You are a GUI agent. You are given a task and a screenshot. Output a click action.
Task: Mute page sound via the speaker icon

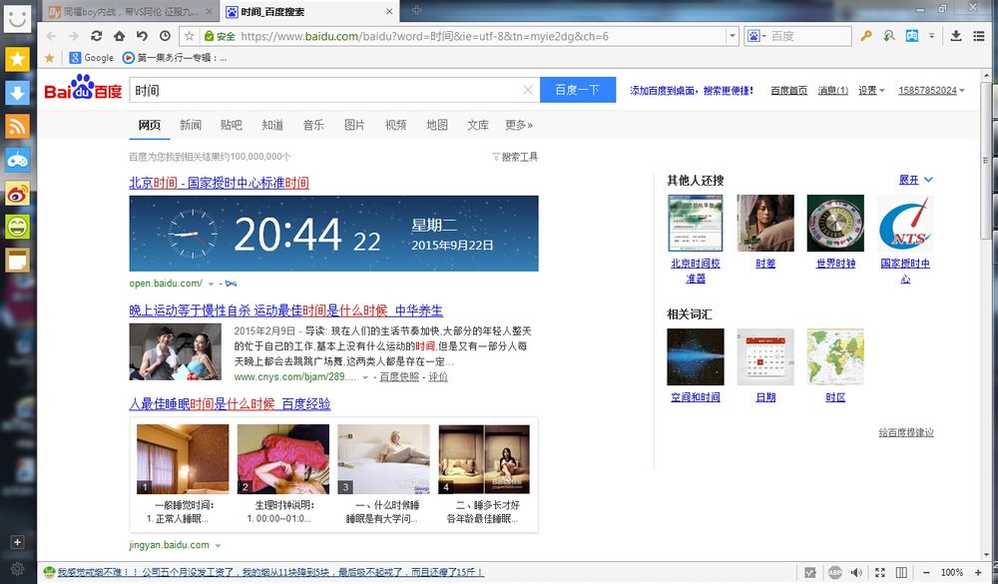pos(856,573)
